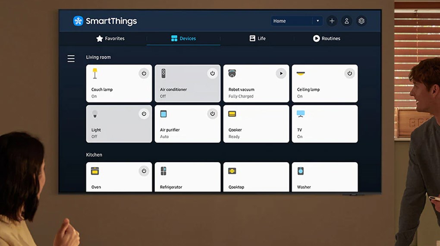Click the plus add device icon
The height and width of the screenshot is (246, 440).
[332, 21]
